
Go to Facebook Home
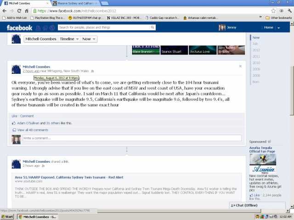click(x=268, y=27)
